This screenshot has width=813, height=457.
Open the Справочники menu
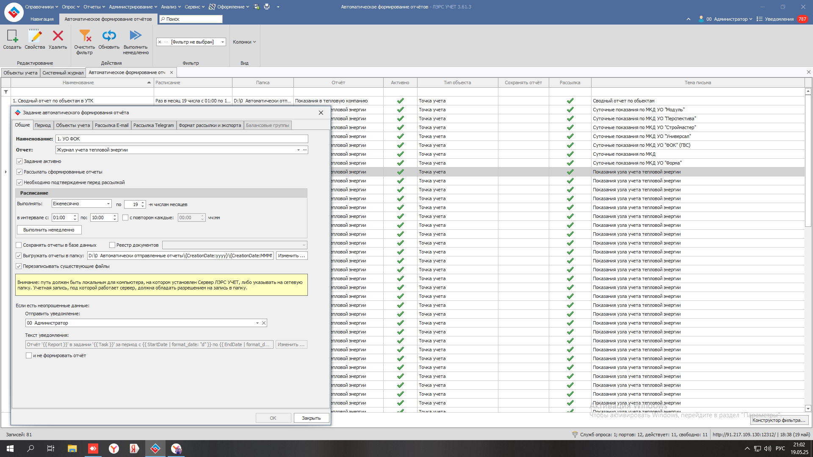(x=41, y=7)
